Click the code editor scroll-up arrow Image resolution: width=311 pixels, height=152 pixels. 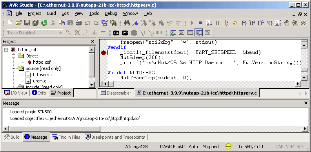[x=304, y=45]
